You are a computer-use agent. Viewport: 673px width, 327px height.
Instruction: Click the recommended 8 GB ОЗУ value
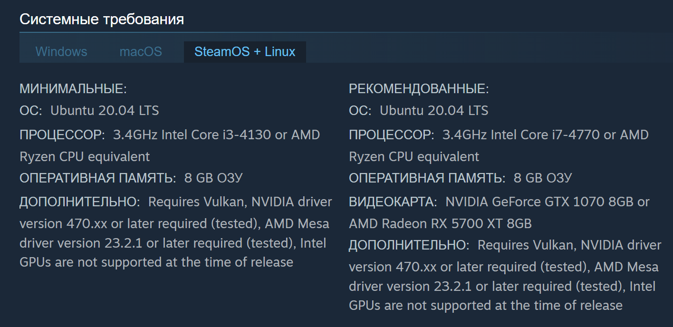point(543,178)
